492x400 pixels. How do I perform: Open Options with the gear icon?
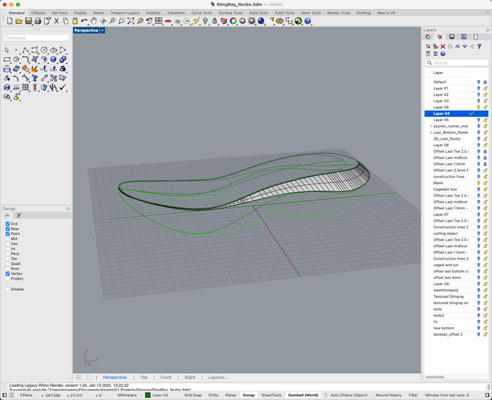(x=279, y=21)
